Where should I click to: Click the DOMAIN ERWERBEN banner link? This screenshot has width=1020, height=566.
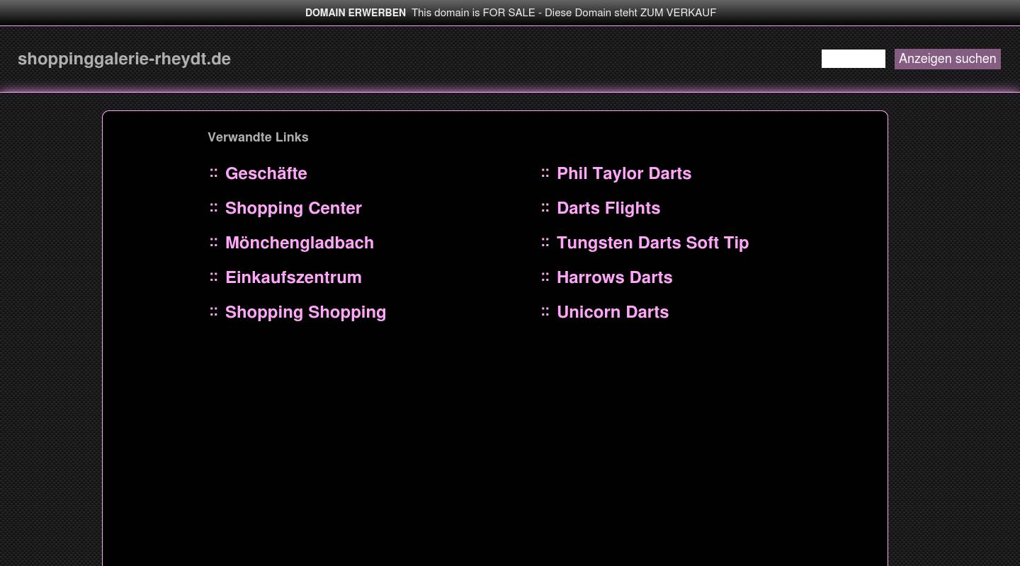[x=356, y=13]
